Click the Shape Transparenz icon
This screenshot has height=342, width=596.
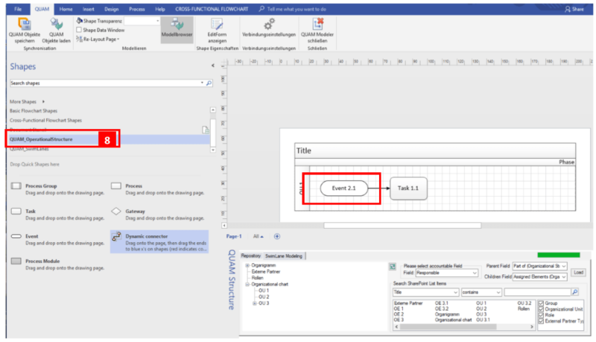pyautogui.click(x=80, y=21)
